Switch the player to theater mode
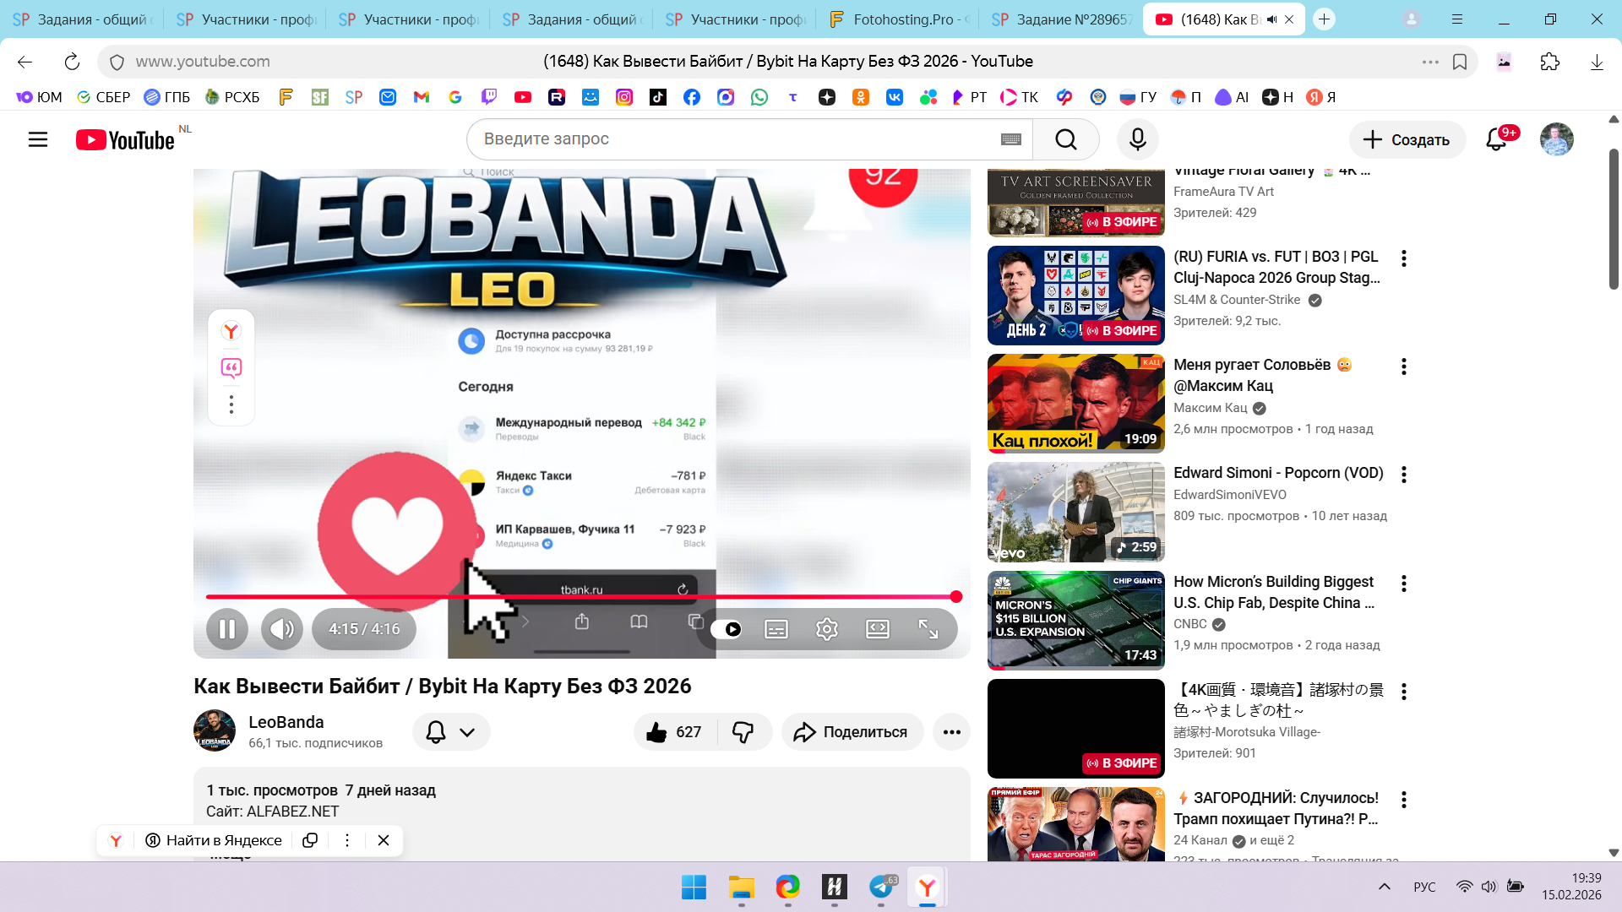The width and height of the screenshot is (1622, 912). tap(877, 629)
